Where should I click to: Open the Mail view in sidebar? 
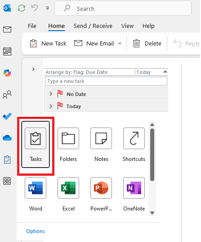click(x=7, y=29)
